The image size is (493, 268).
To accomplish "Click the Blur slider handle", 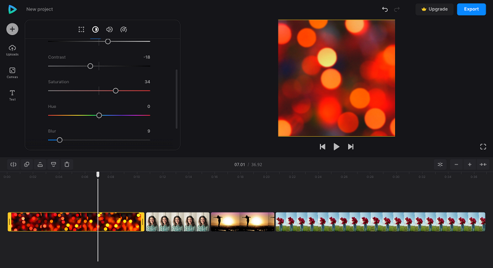I will [59, 140].
